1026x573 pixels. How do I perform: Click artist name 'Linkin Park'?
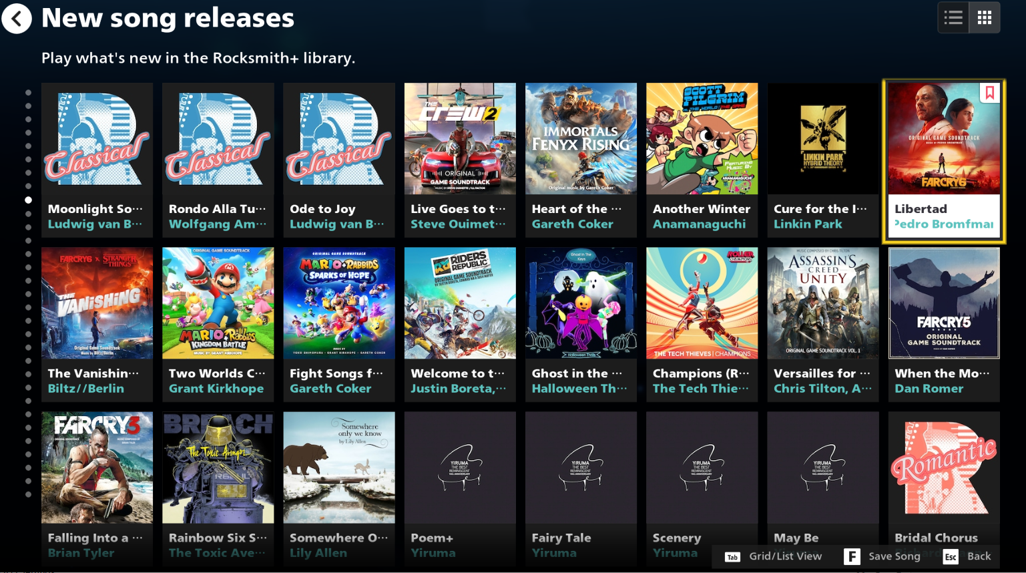point(808,224)
